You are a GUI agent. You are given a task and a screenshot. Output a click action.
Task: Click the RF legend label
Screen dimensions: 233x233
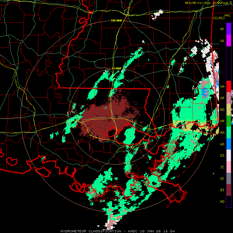222,29
